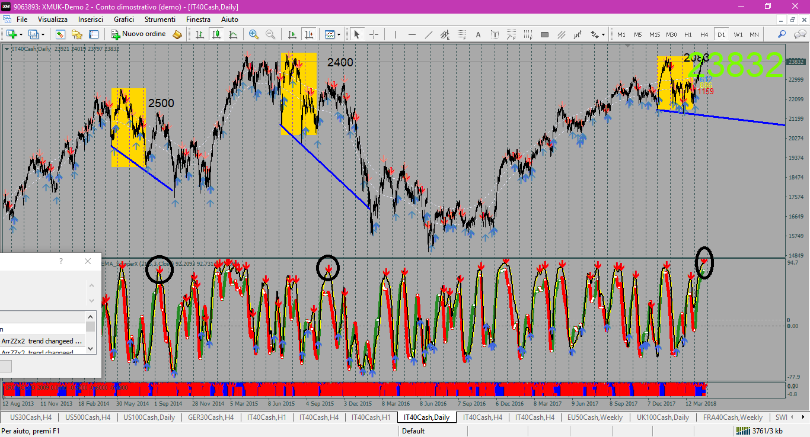810x437 pixels.
Task: Open Market Watch window icon
Action: click(60, 34)
